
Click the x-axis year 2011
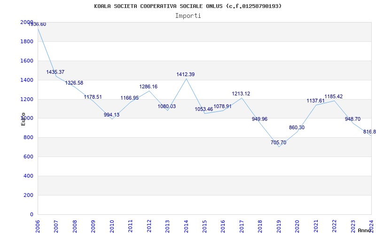[131, 227]
